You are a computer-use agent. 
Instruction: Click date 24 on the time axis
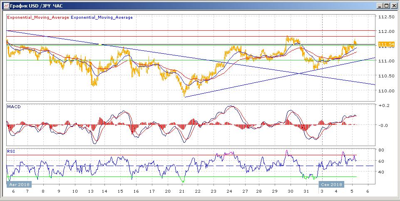(x=229, y=191)
